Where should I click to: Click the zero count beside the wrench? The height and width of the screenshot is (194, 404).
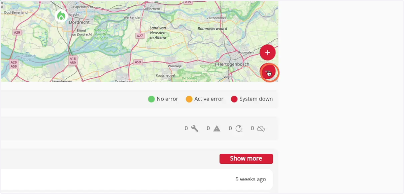pos(186,128)
